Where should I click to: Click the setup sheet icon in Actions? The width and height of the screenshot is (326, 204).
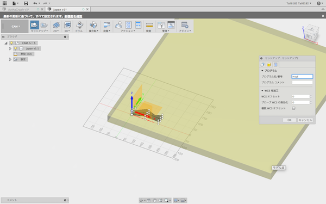click(x=138, y=25)
